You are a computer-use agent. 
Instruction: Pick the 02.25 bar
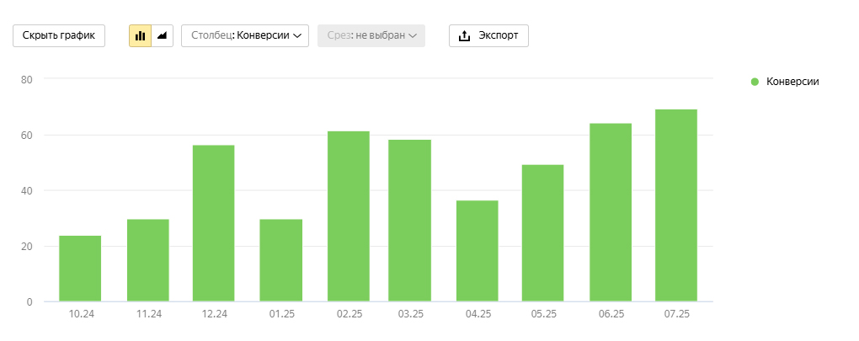coord(349,216)
